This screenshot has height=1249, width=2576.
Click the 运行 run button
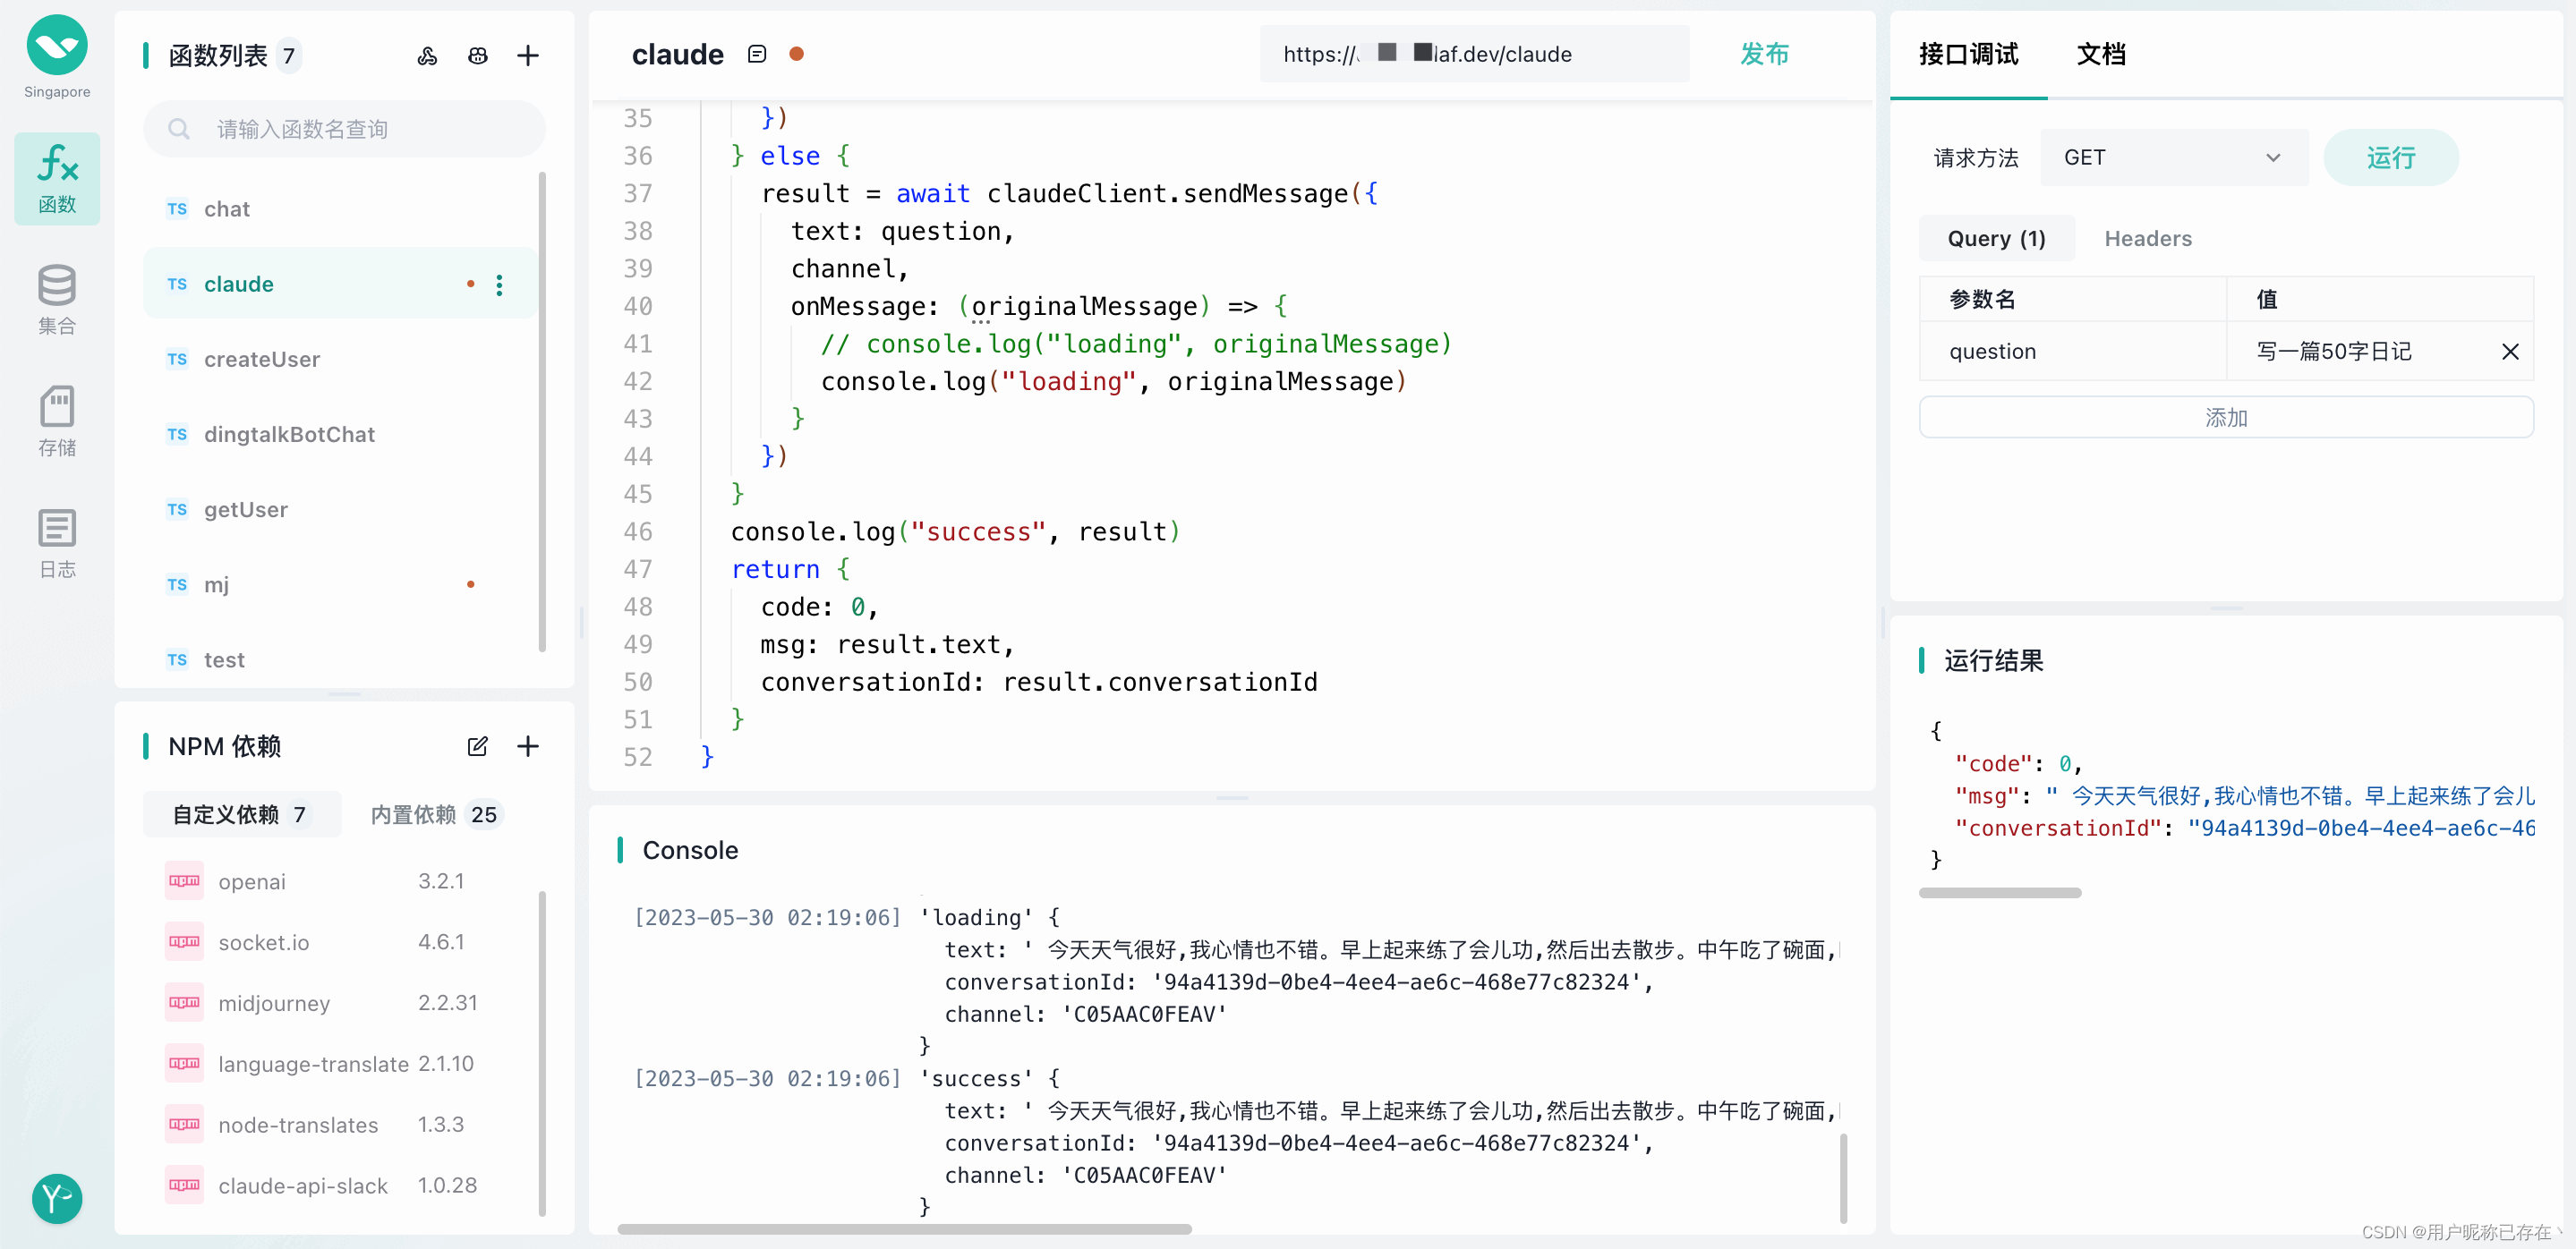(x=2390, y=157)
